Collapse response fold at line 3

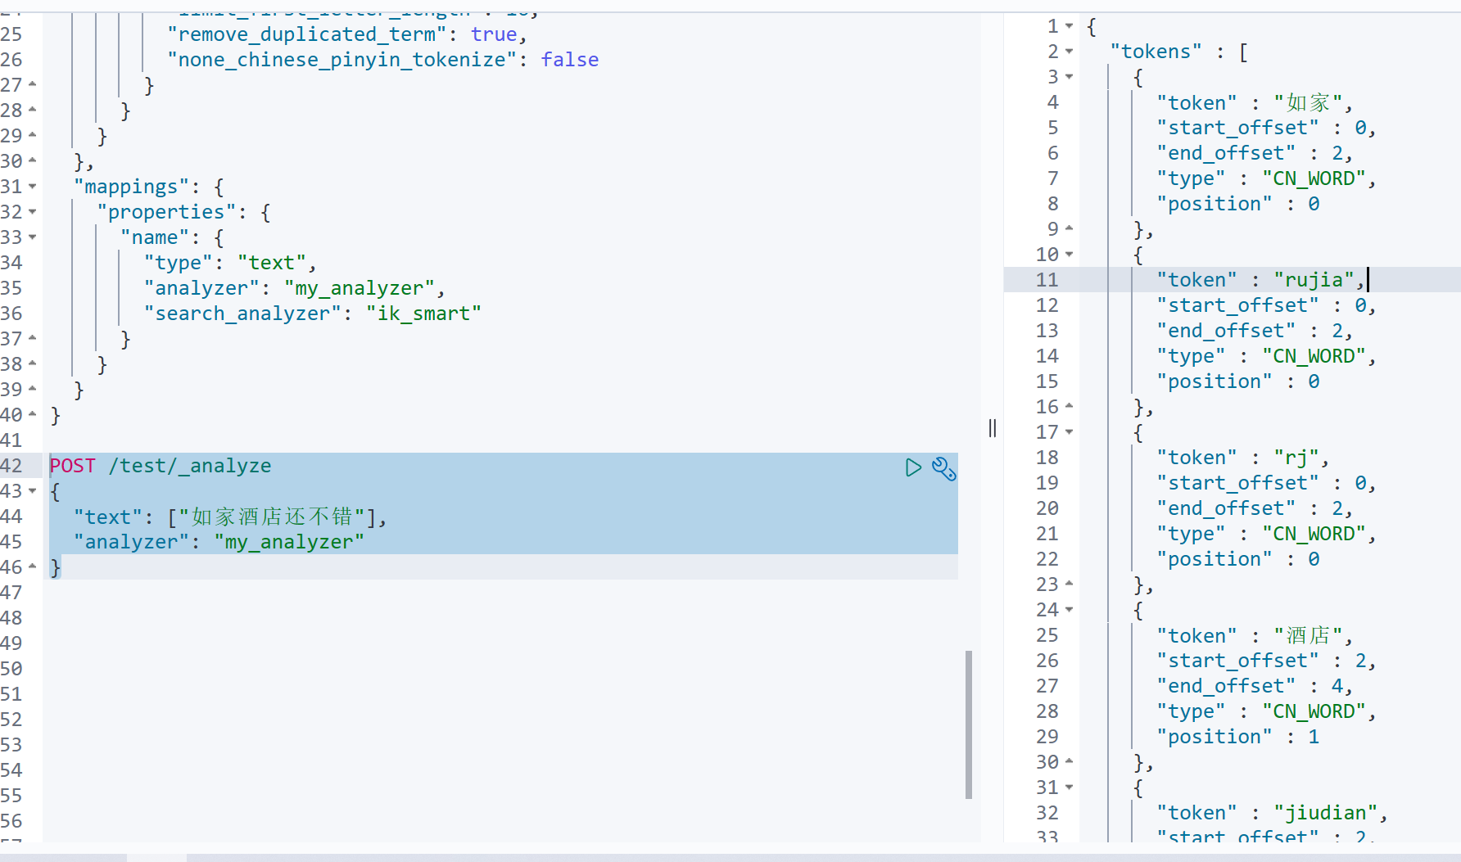click(1069, 77)
